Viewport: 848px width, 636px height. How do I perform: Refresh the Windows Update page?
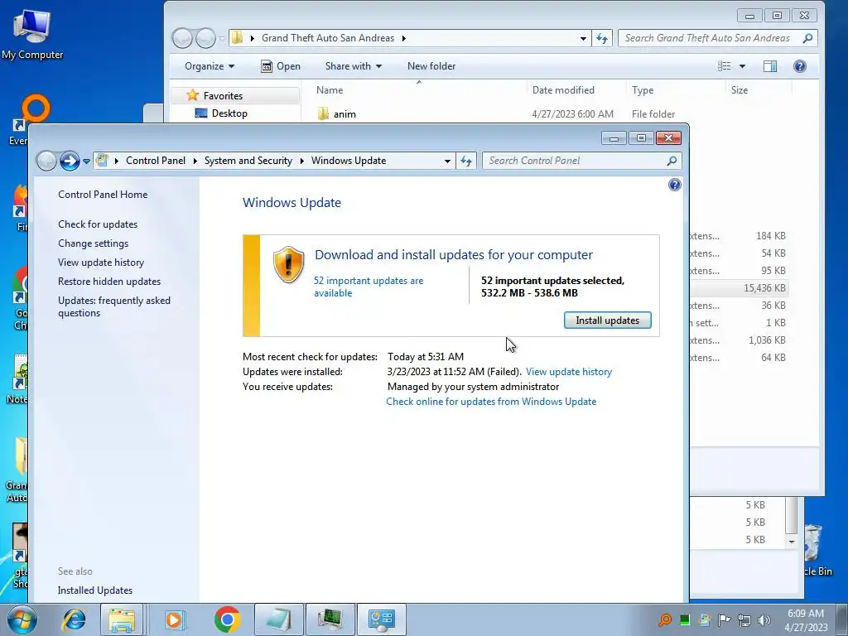[x=466, y=161]
